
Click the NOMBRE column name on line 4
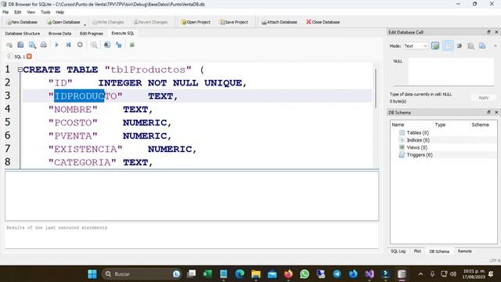(73, 110)
